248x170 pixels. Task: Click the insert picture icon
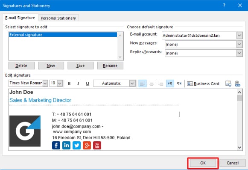coord(228,84)
